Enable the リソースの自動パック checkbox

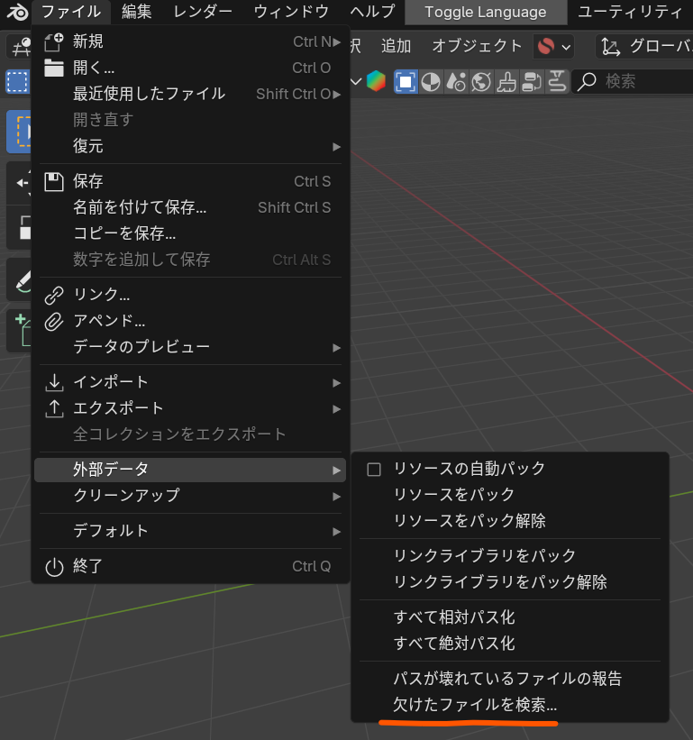374,469
